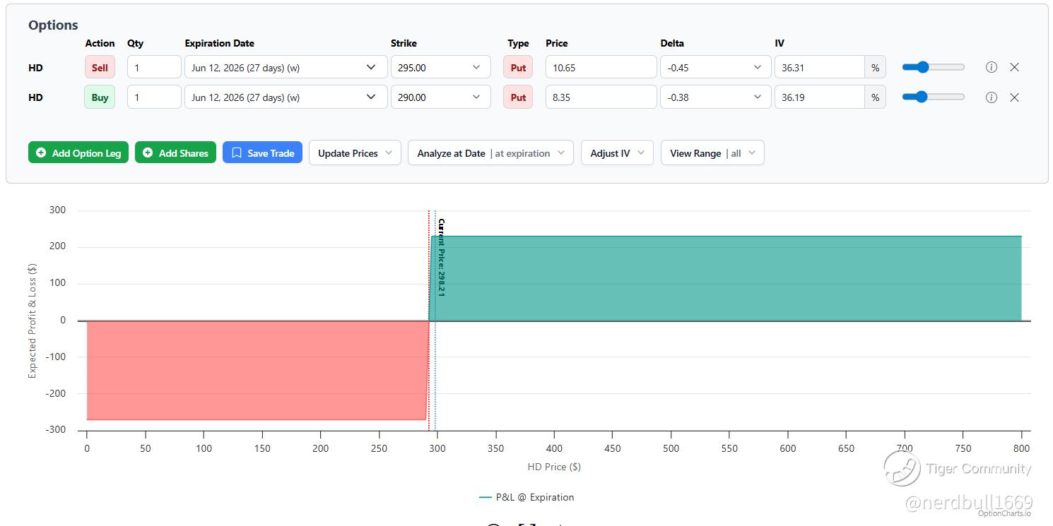
Task: Open the -0.45 delta dropdown
Action: click(x=715, y=67)
